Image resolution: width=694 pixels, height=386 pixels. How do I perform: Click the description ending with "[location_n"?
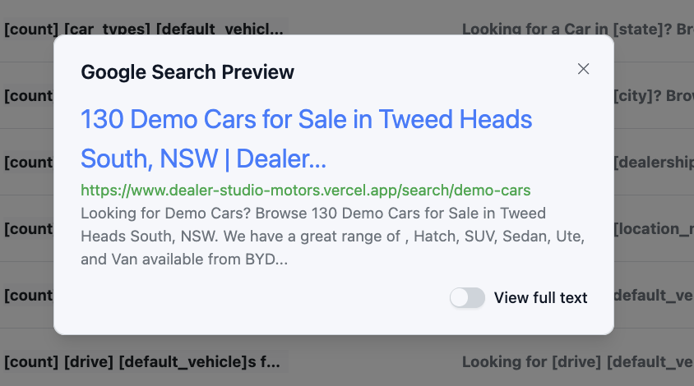tap(654, 228)
